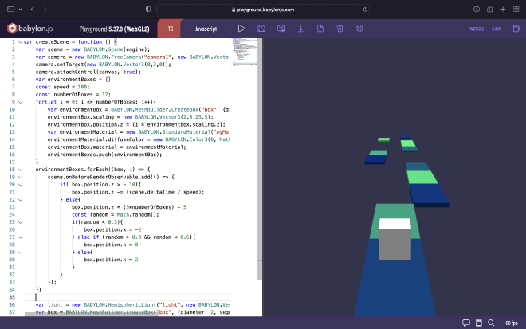Open the 5.37.0 version dropdown
The height and width of the screenshot is (329, 526).
[496, 29]
